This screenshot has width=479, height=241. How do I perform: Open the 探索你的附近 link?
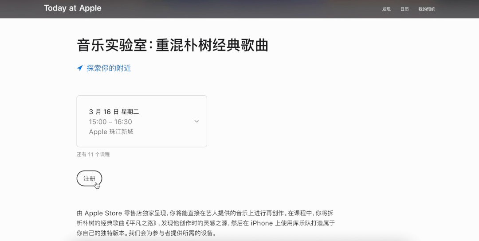coord(109,68)
